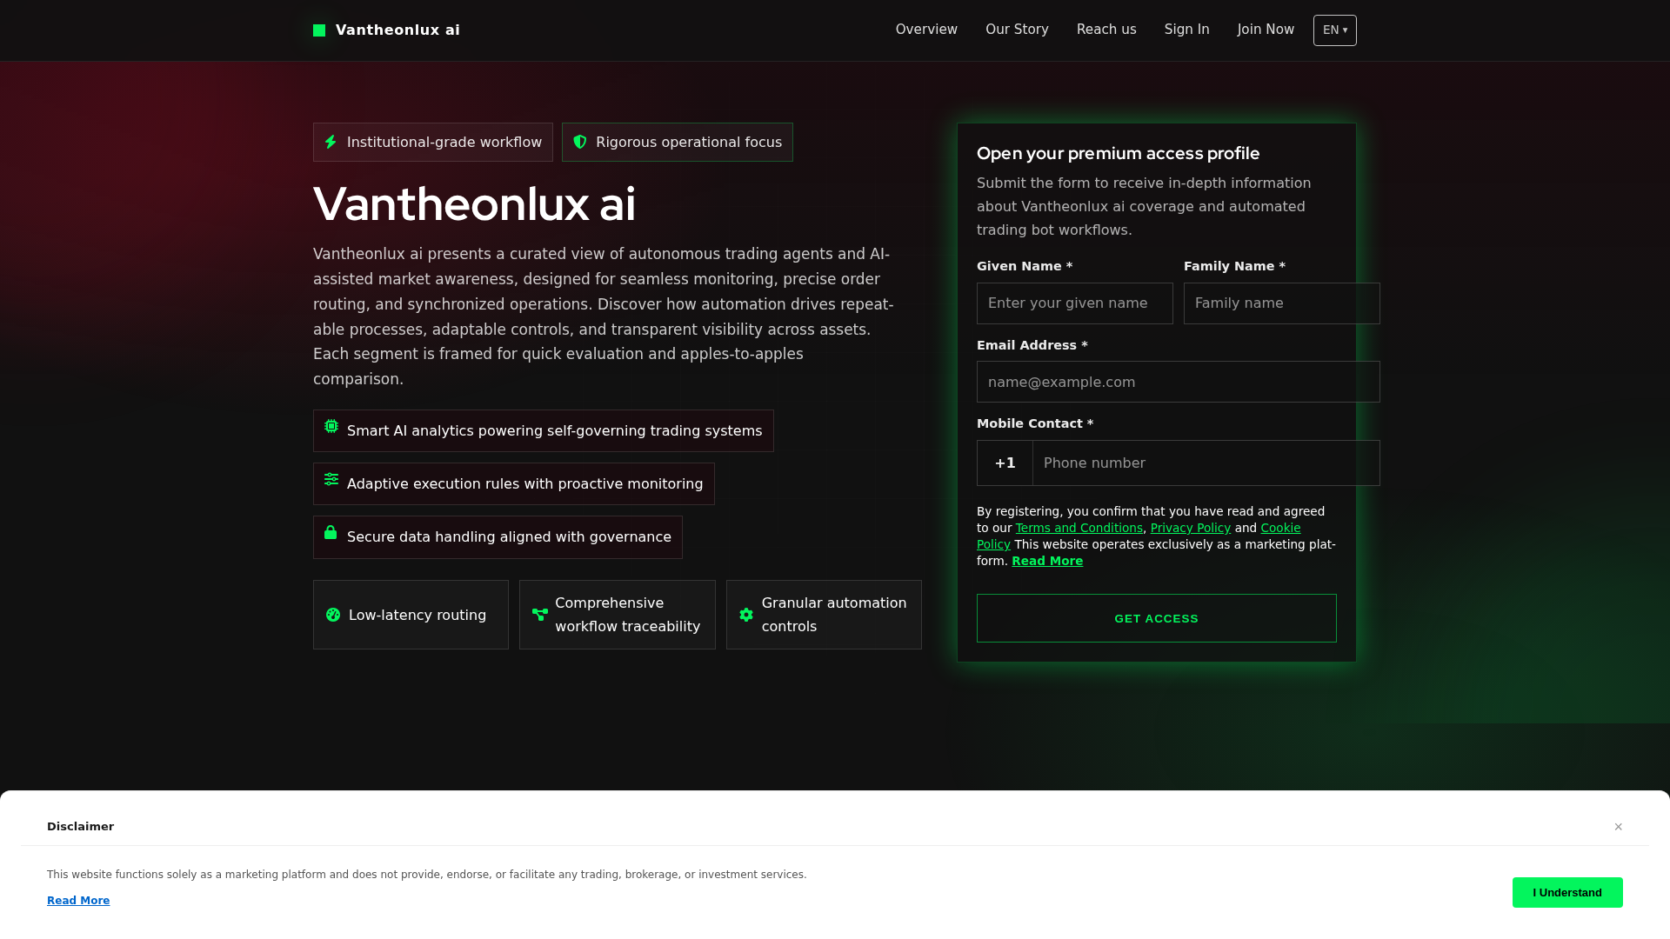This screenshot has width=1670, height=939.
Task: Click the gauge icon for Low-latency routing
Action: pos(333,615)
